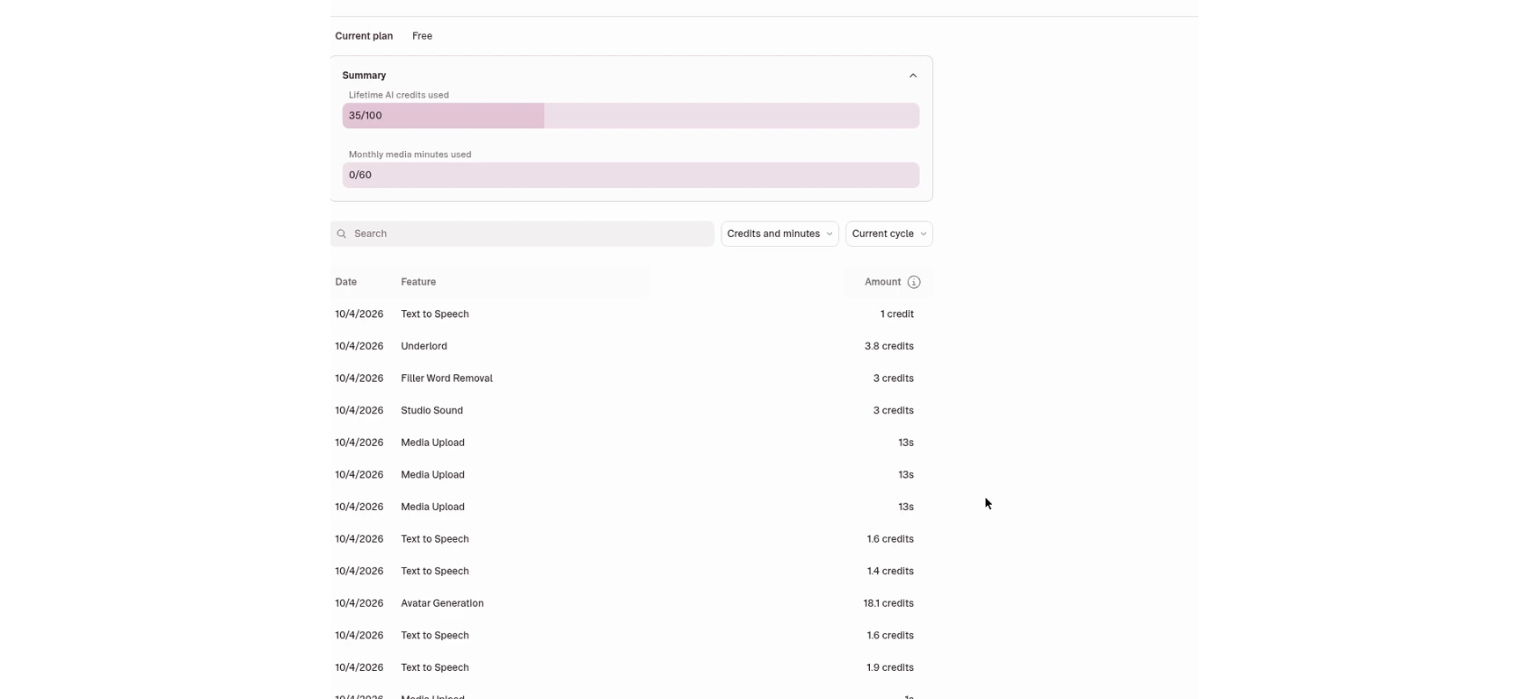Click the Monthly media minutes progress bar
Screen dimensions: 1529x699
[631, 175]
